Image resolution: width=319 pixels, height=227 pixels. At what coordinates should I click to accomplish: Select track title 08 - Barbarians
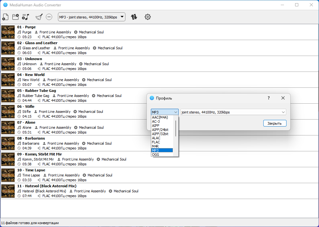[31, 138]
